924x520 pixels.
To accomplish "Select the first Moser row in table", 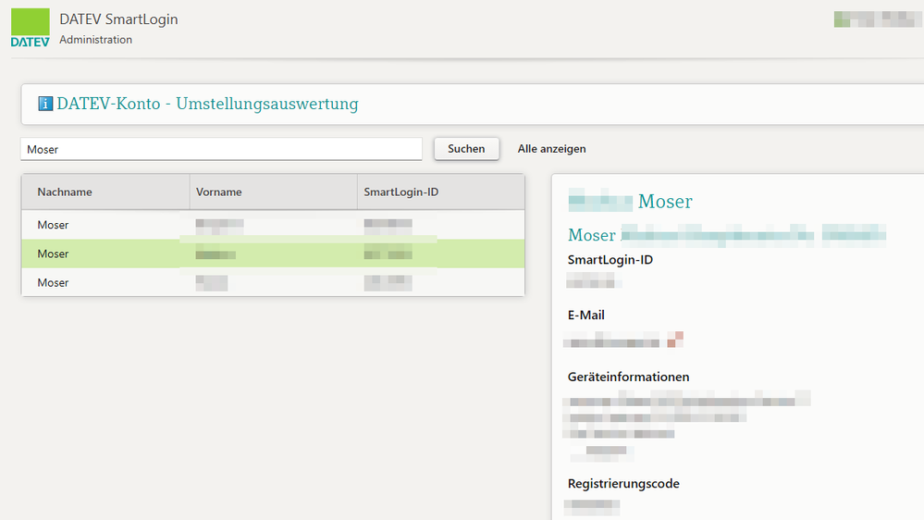I will [x=273, y=225].
